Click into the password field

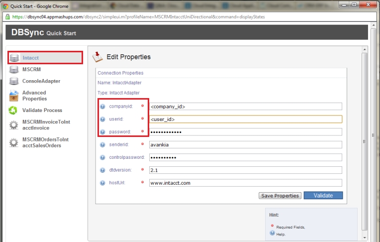click(245, 132)
